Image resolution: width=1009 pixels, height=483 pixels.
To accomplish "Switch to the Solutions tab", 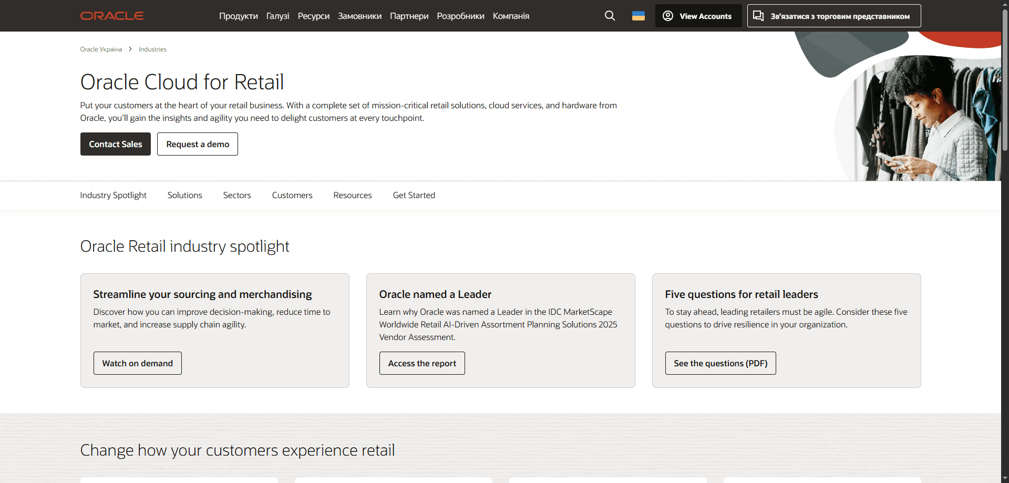I will click(x=185, y=195).
